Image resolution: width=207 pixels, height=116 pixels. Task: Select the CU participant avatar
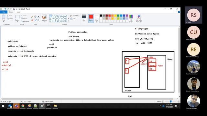point(193,32)
